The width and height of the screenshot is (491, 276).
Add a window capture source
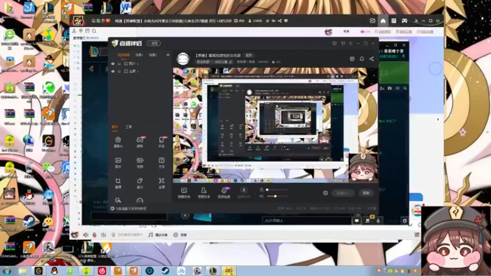[x=140, y=183]
